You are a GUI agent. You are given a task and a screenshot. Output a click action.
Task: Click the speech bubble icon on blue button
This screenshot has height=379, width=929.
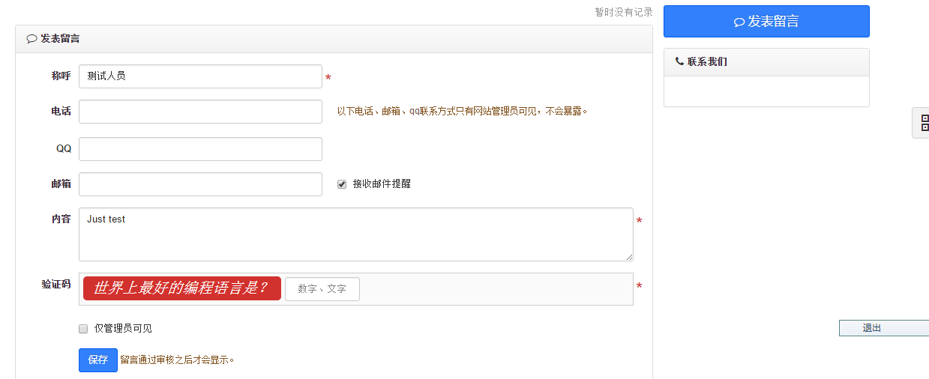point(739,22)
